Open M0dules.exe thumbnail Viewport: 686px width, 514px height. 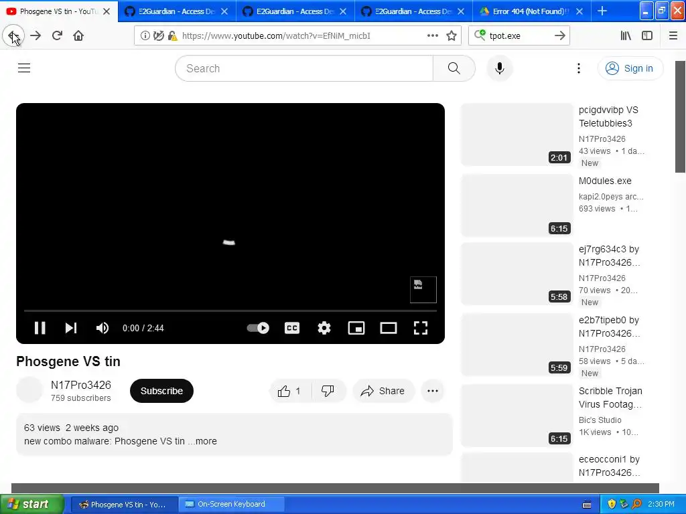click(x=517, y=205)
